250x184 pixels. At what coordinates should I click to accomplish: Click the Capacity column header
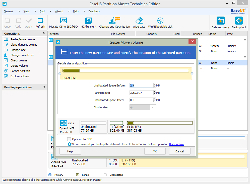pos(147,34)
